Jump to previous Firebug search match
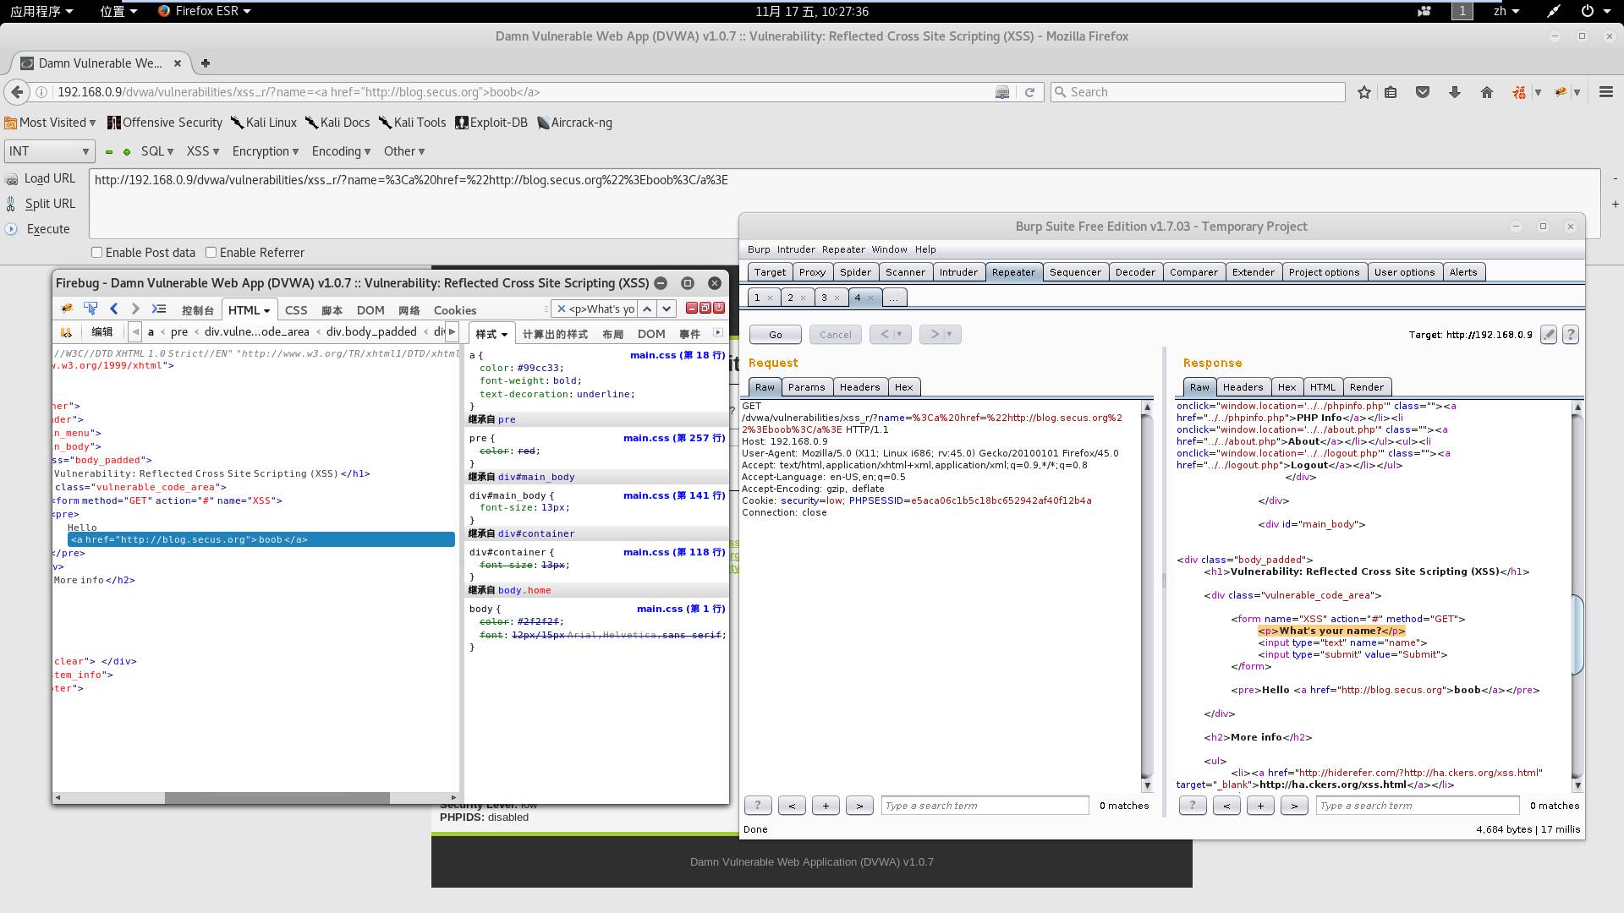The image size is (1624, 913). click(647, 309)
